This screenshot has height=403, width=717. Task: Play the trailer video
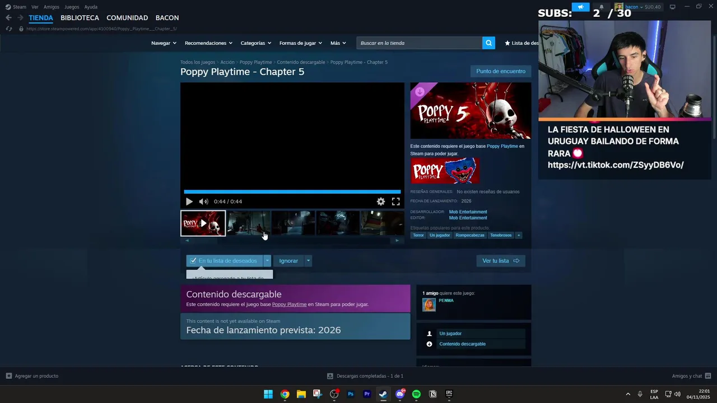tap(189, 201)
